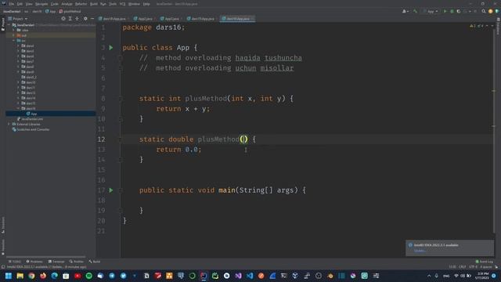Open Firefox from the taskbar
This screenshot has height=282, width=501.
43,276
